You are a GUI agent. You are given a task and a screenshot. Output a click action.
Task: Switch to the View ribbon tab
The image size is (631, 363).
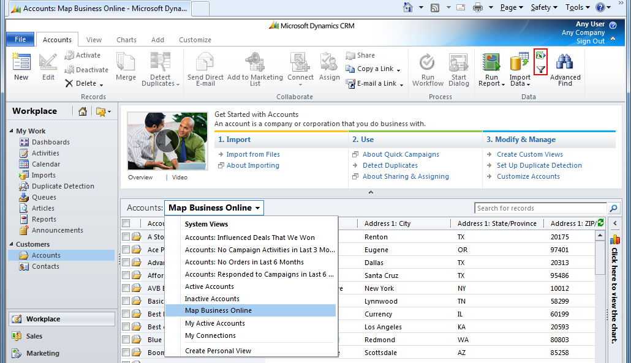(x=94, y=40)
